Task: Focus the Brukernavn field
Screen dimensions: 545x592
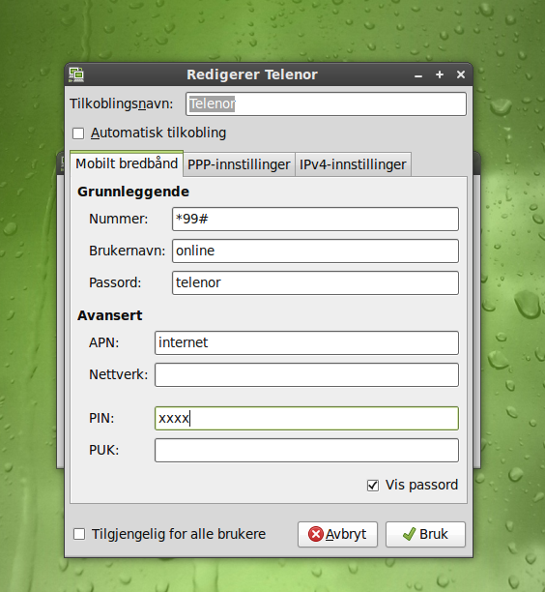Action: click(315, 251)
